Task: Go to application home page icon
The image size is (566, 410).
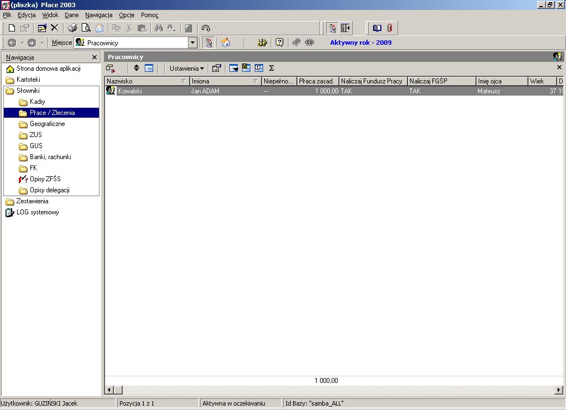Action: tap(226, 43)
